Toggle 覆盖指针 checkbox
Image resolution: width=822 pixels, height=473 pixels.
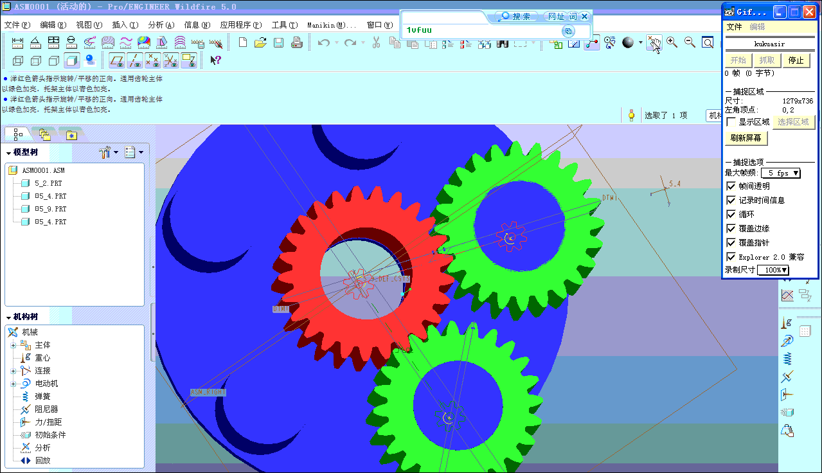(x=731, y=242)
